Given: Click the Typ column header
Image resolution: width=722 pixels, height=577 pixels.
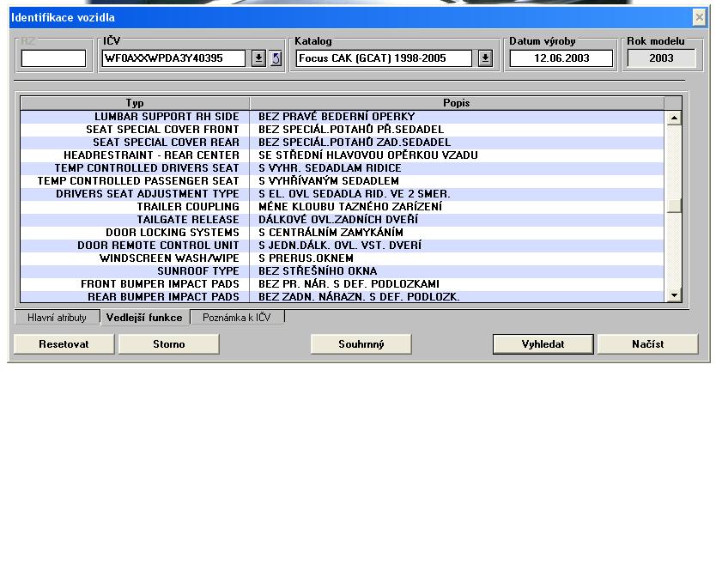Looking at the screenshot, I should tap(135, 103).
